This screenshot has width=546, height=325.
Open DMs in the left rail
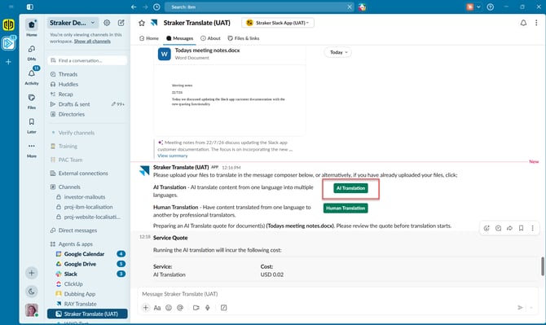[31, 53]
